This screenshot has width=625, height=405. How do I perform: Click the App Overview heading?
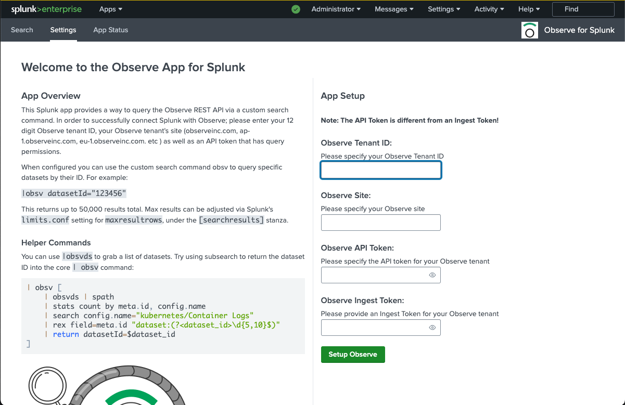click(x=51, y=96)
